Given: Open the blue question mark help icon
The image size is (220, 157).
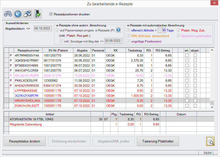Looking at the screenshot, I should pyautogui.click(x=118, y=30).
